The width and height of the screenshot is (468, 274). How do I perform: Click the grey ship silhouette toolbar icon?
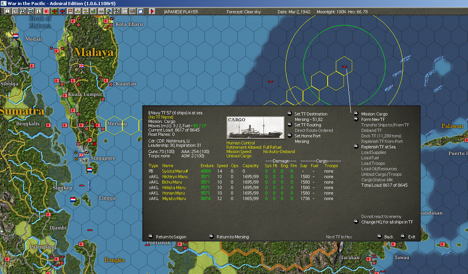(x=101, y=11)
